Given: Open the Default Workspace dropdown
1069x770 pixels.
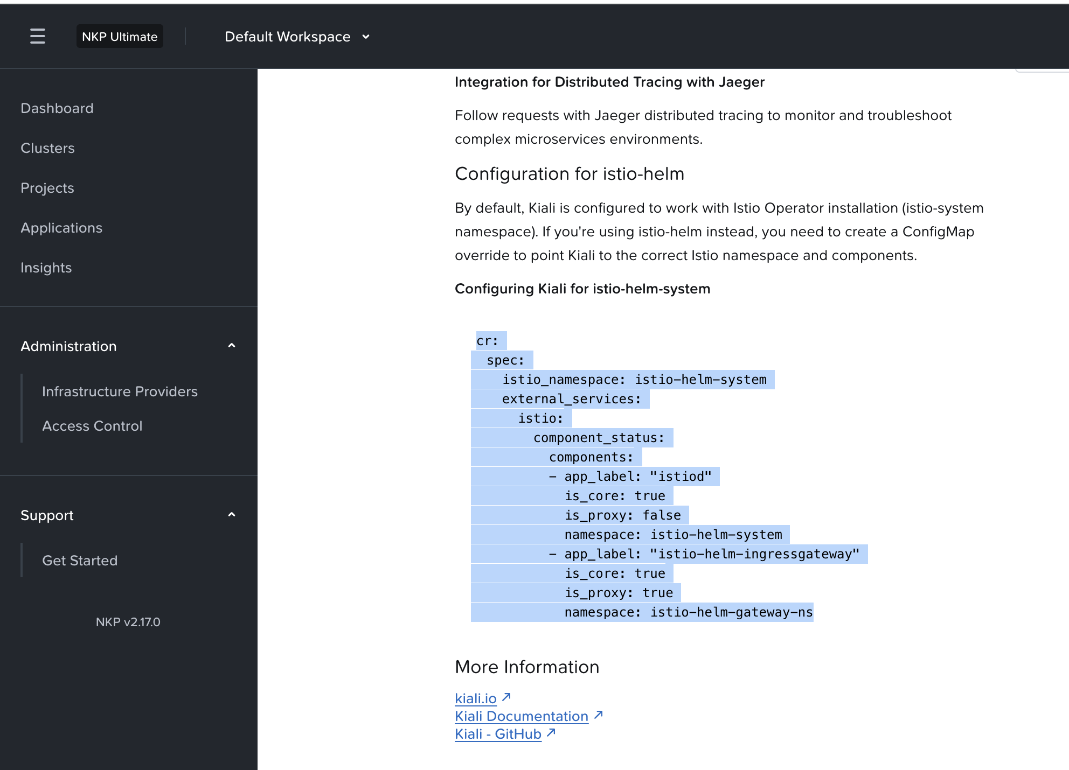Looking at the screenshot, I should (287, 37).
